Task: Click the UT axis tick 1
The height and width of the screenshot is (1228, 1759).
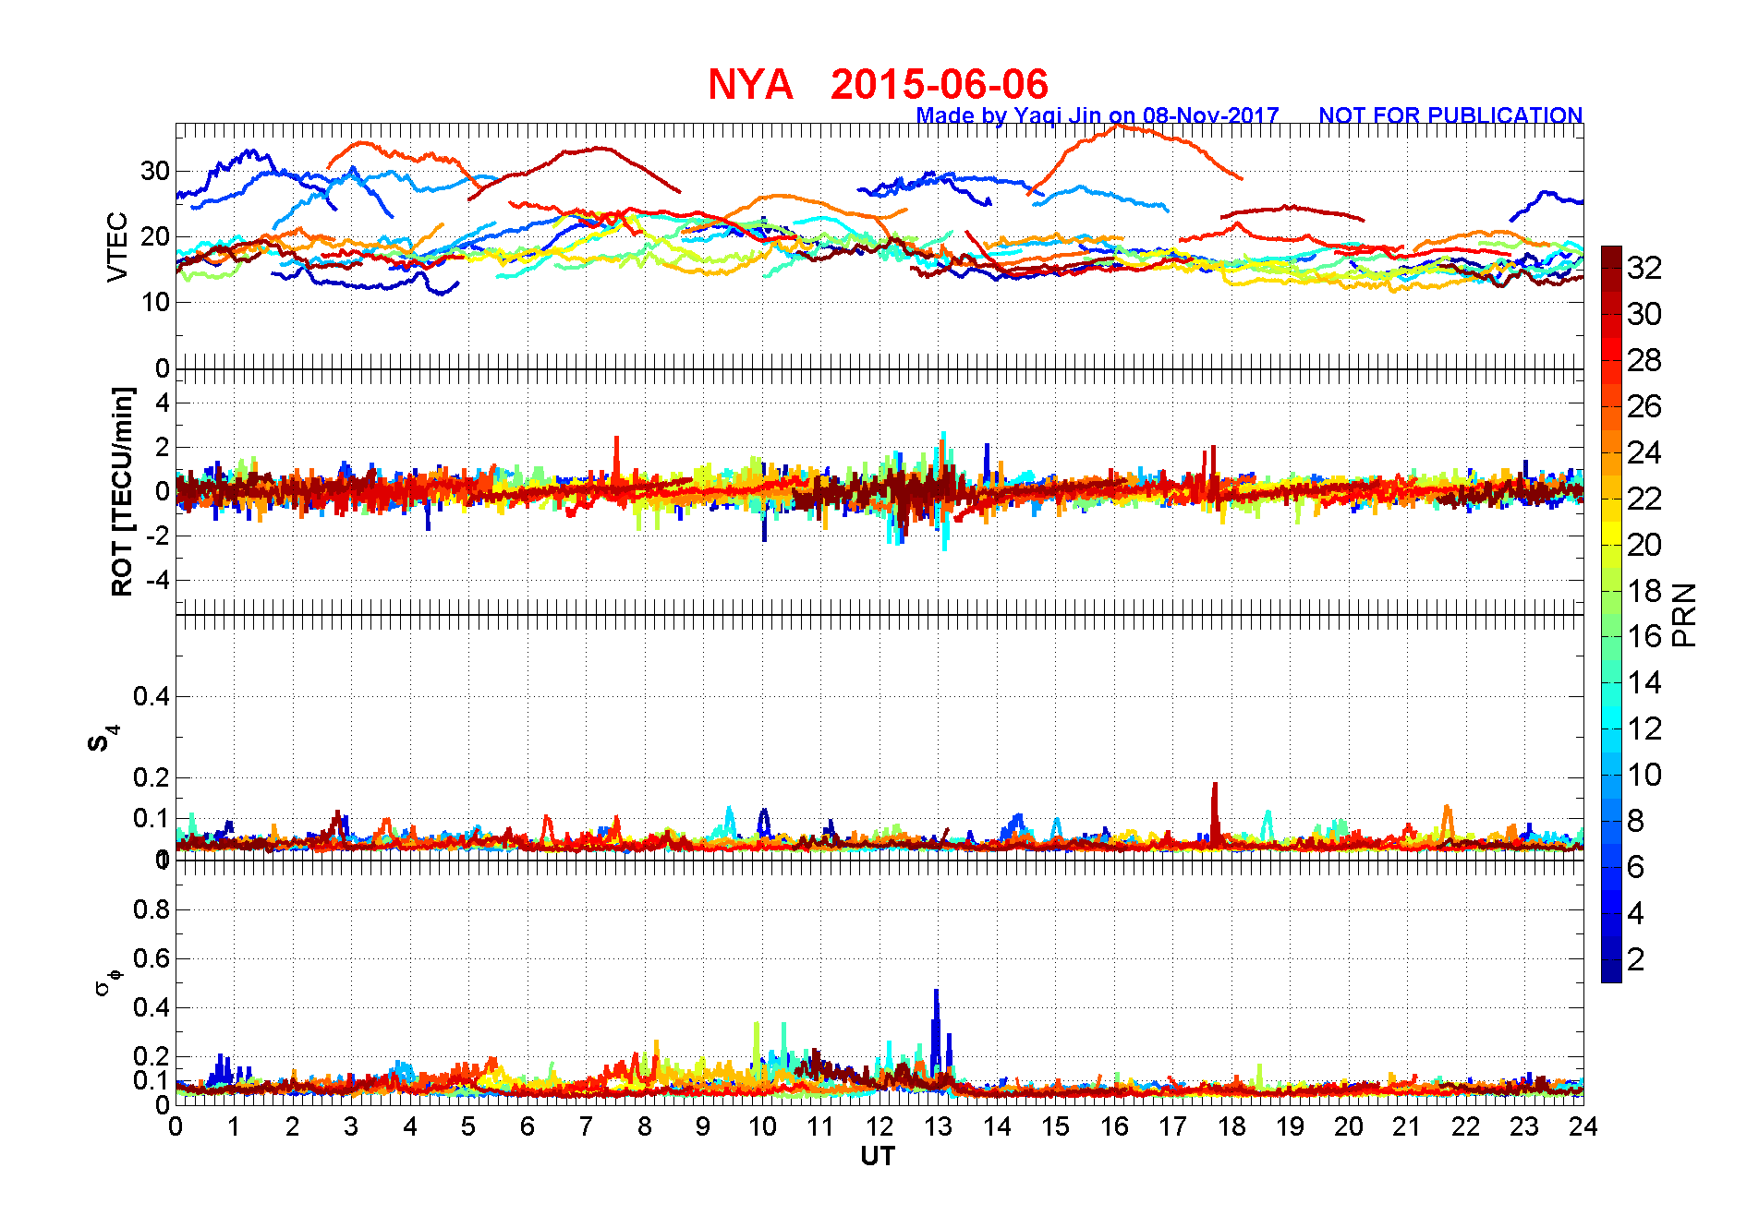Action: (x=234, y=1126)
